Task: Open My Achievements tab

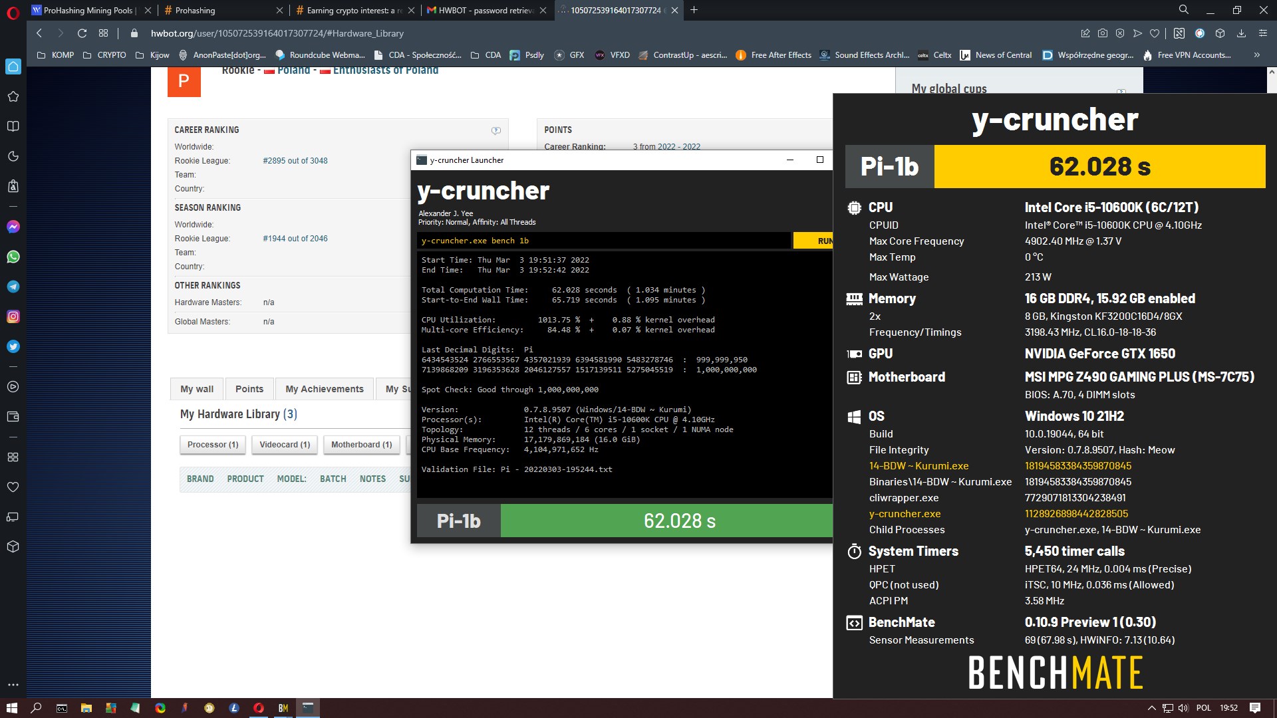Action: (325, 389)
